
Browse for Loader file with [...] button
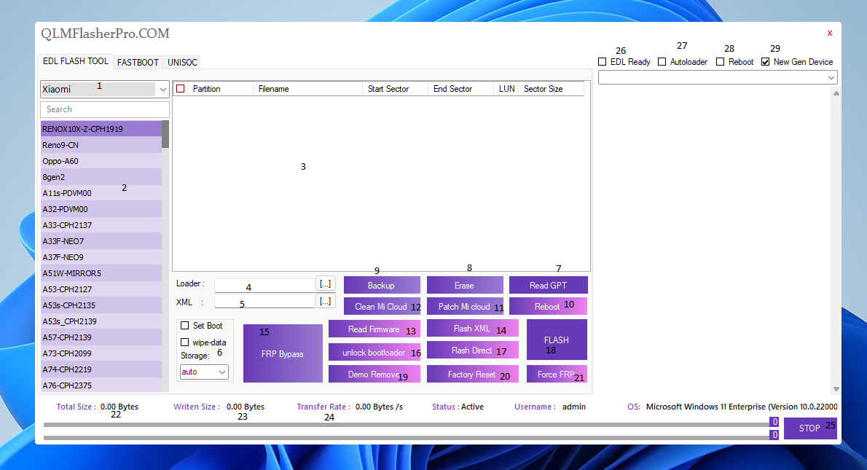[x=325, y=283]
